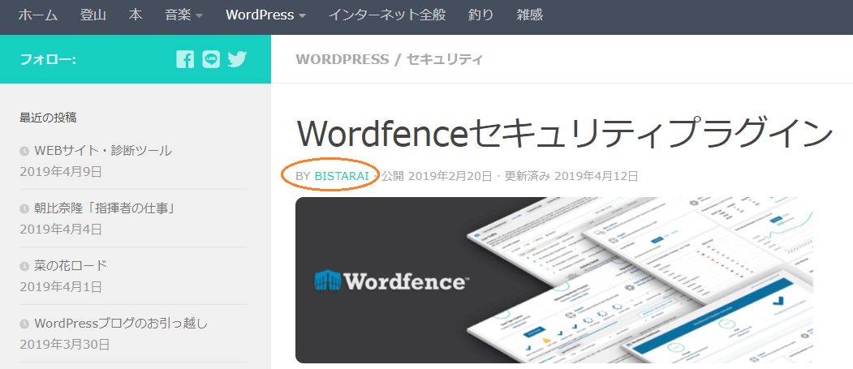
Task: Click the date 2019年4月4日 in sidebar
Action: click(61, 230)
